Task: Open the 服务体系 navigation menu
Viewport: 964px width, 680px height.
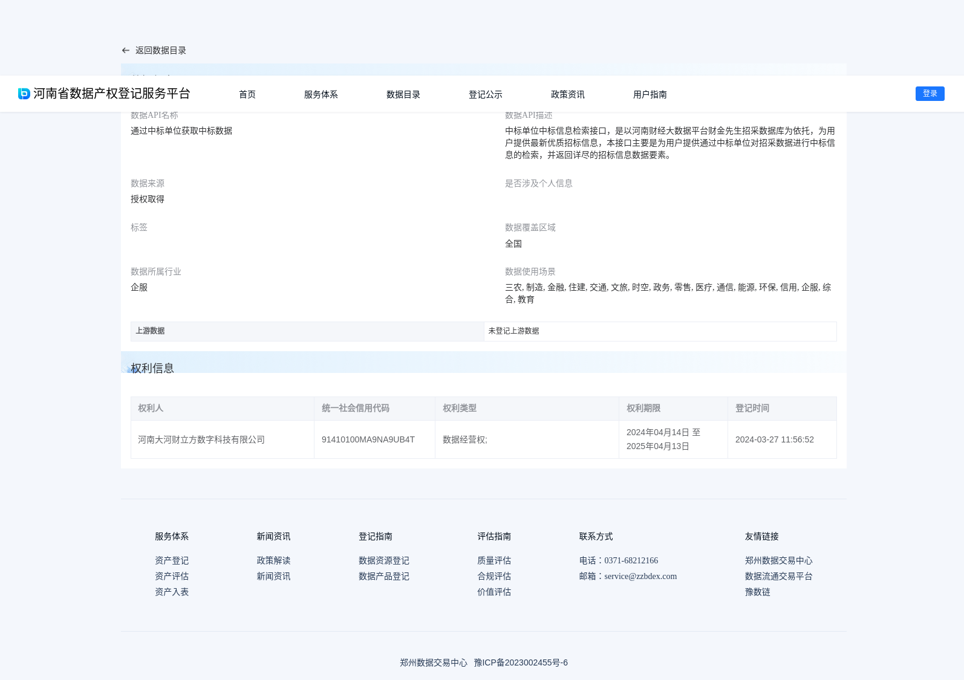Action: pyautogui.click(x=321, y=94)
